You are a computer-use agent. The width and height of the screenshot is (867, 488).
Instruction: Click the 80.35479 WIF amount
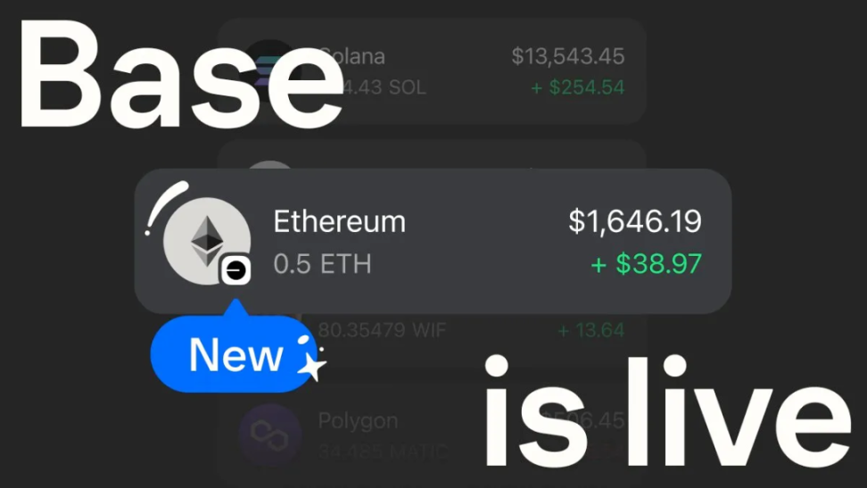pos(382,330)
